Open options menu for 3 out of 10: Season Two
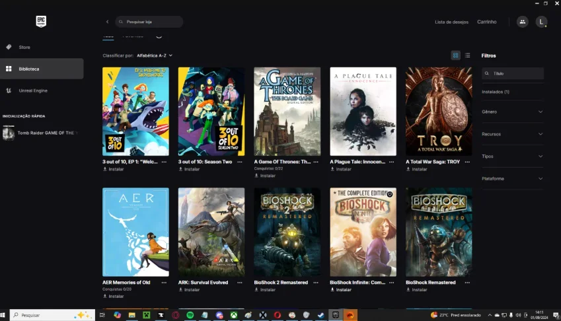The height and width of the screenshot is (321, 561). (240, 162)
